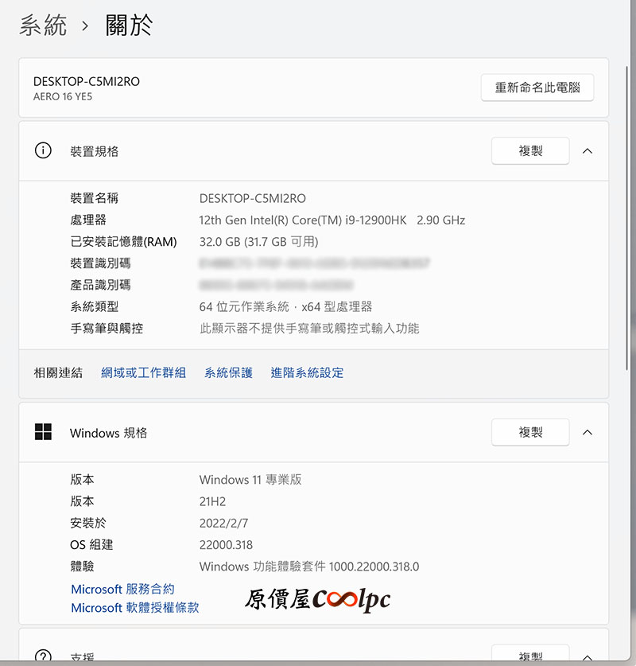636x666 pixels.
Task: Select the Windows 11 專業版 edition value
Action: (250, 480)
